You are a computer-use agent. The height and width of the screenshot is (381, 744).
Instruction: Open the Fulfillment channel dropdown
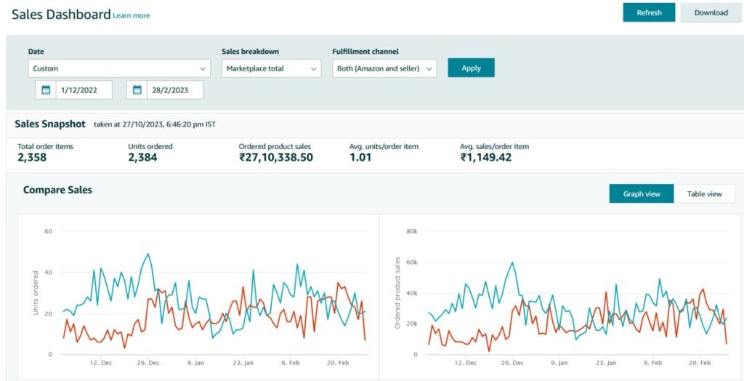(384, 68)
